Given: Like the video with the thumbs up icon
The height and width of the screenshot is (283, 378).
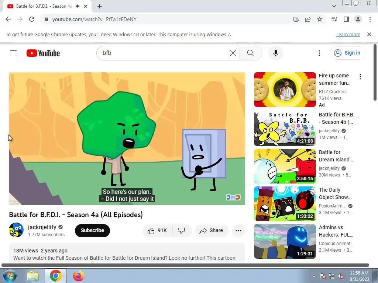Looking at the screenshot, I should (158, 231).
